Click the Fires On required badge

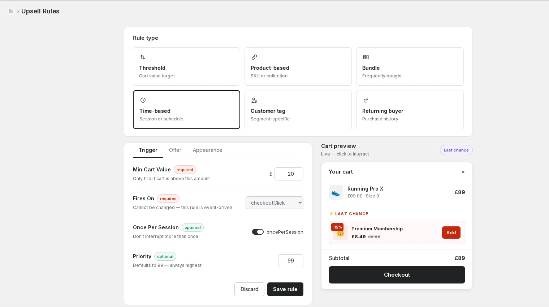coord(168,199)
